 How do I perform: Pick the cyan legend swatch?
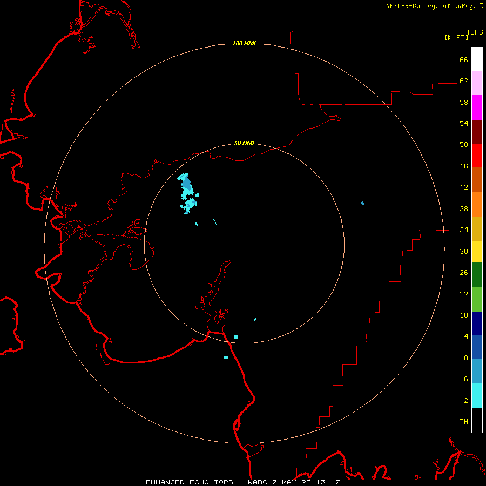tap(477, 396)
